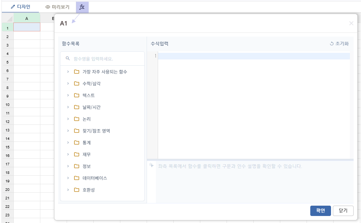The image size is (361, 223).
Task: Select row 20 header
Action: pos(8,189)
